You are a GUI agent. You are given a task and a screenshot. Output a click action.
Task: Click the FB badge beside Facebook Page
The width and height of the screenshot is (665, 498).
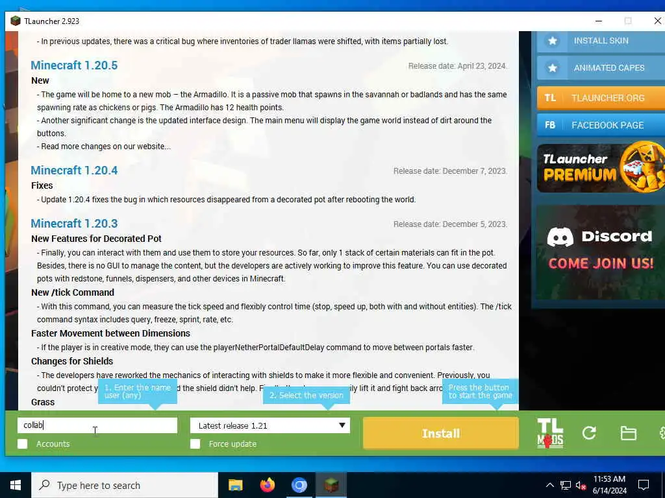point(550,125)
